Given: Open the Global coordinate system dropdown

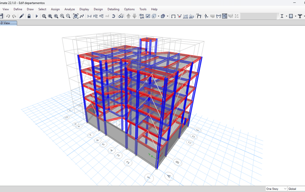Looking at the screenshot, I should (296, 189).
